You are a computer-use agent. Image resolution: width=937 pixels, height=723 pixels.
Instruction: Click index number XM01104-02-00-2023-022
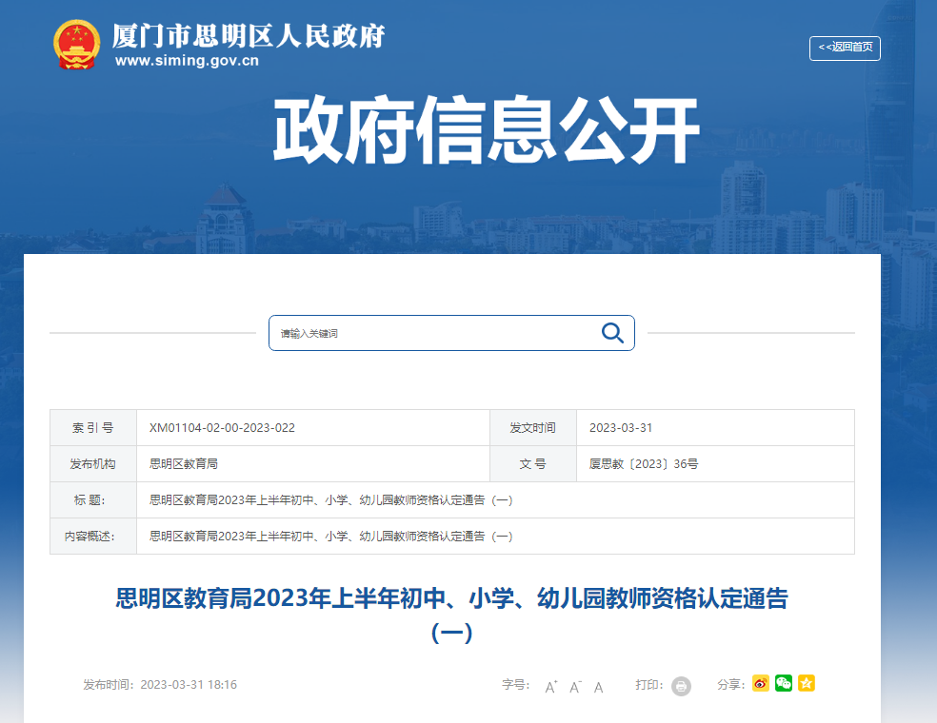(x=222, y=428)
